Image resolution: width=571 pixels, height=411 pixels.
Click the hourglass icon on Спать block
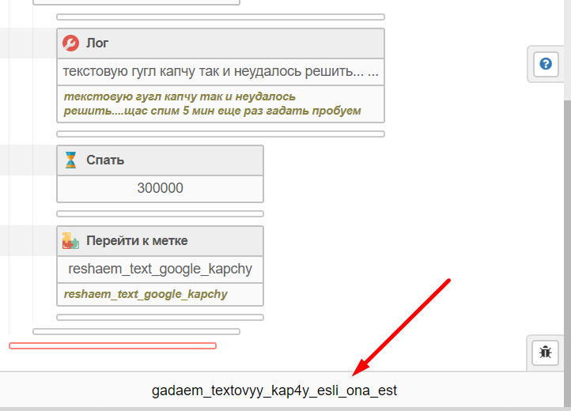[x=71, y=160]
